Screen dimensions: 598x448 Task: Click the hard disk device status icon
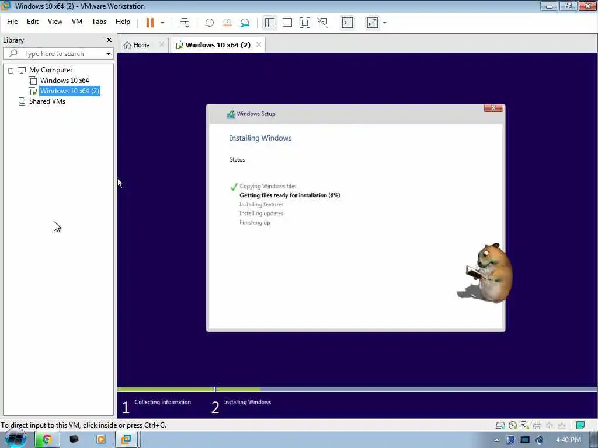click(500, 425)
